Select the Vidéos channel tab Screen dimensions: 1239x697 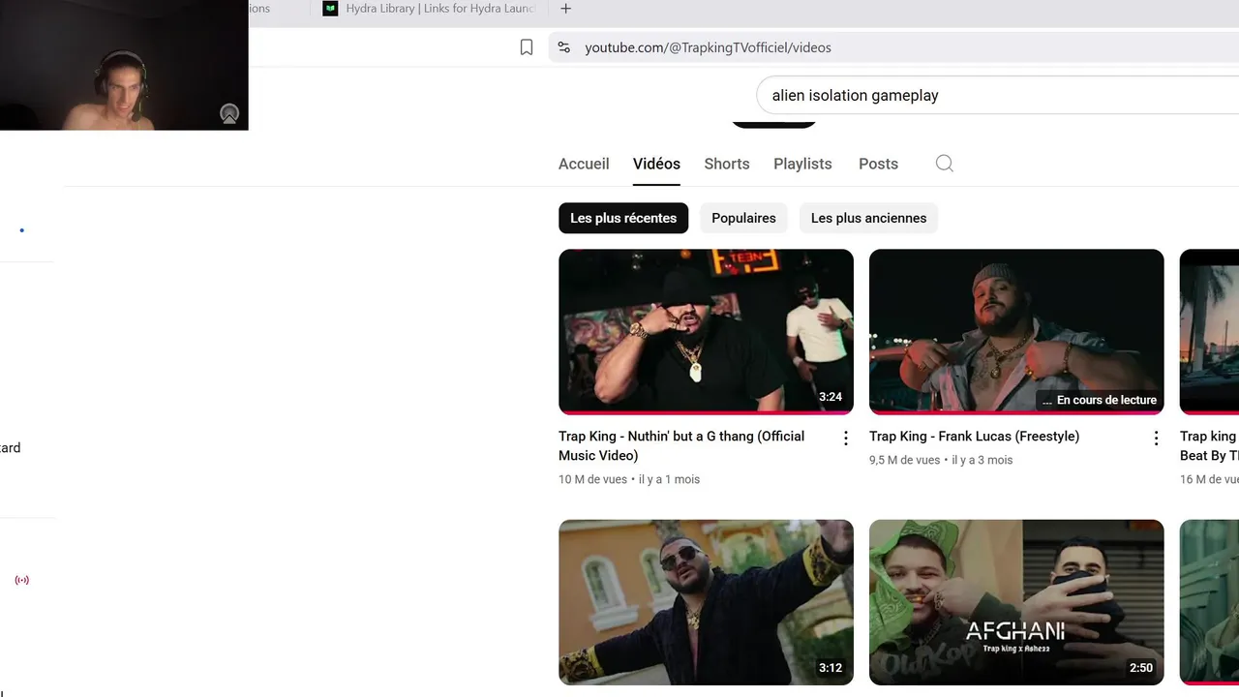coord(656,164)
